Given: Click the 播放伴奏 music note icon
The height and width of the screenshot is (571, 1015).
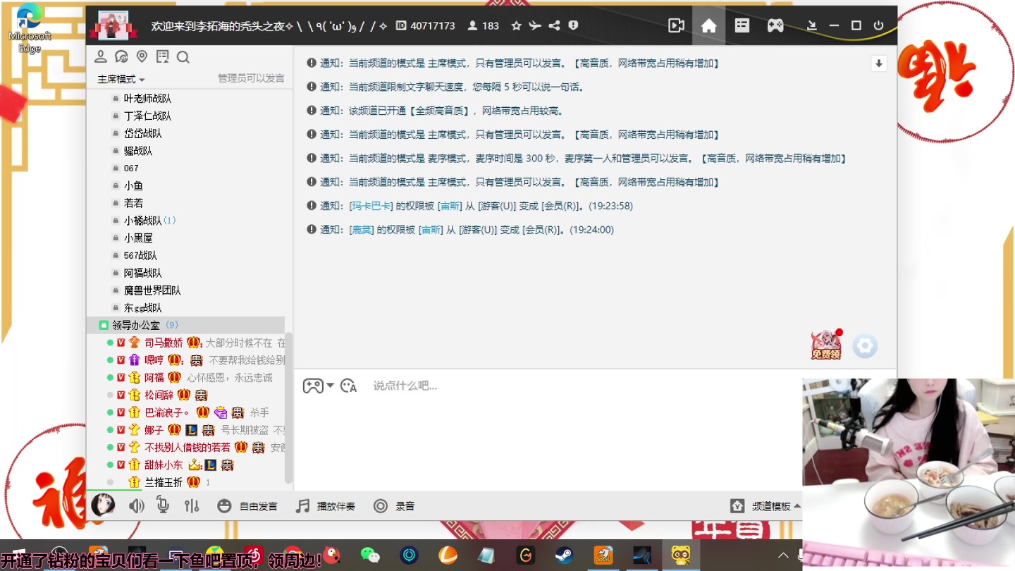Looking at the screenshot, I should 302,505.
